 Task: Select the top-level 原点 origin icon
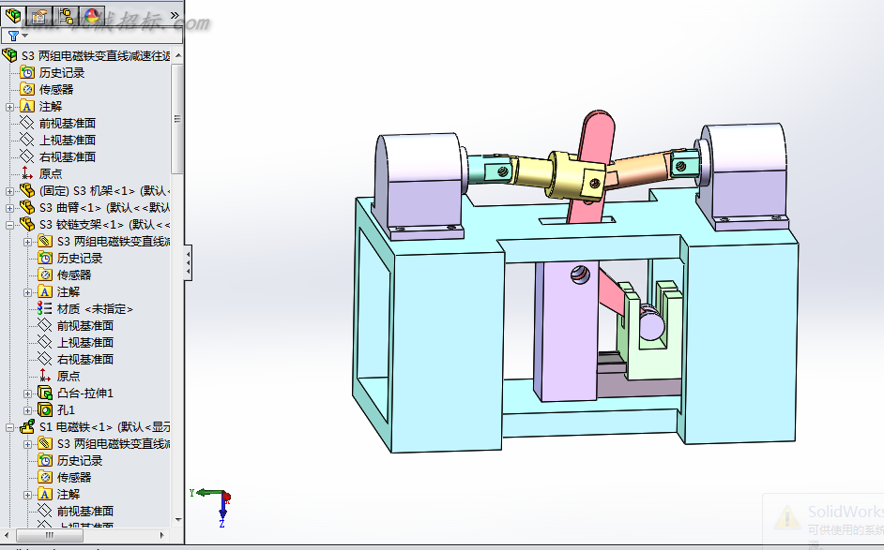click(26, 173)
